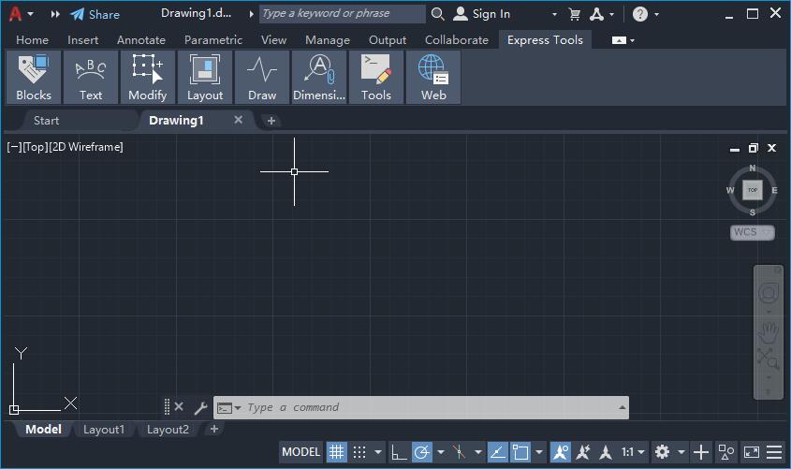Screen dimensions: 791x469
Task: Open the Dimension tools panel
Action: [319, 77]
